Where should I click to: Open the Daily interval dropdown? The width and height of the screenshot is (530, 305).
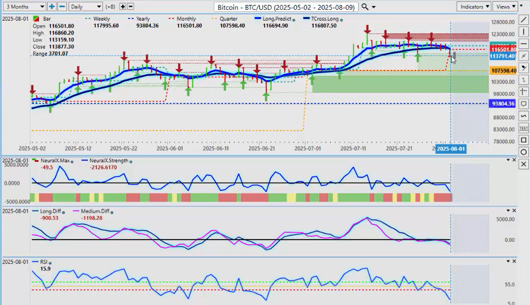(85, 7)
